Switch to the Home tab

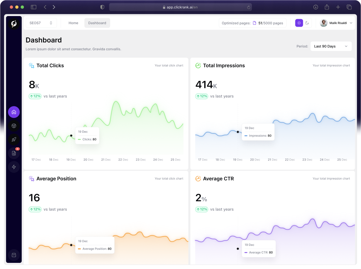(73, 23)
